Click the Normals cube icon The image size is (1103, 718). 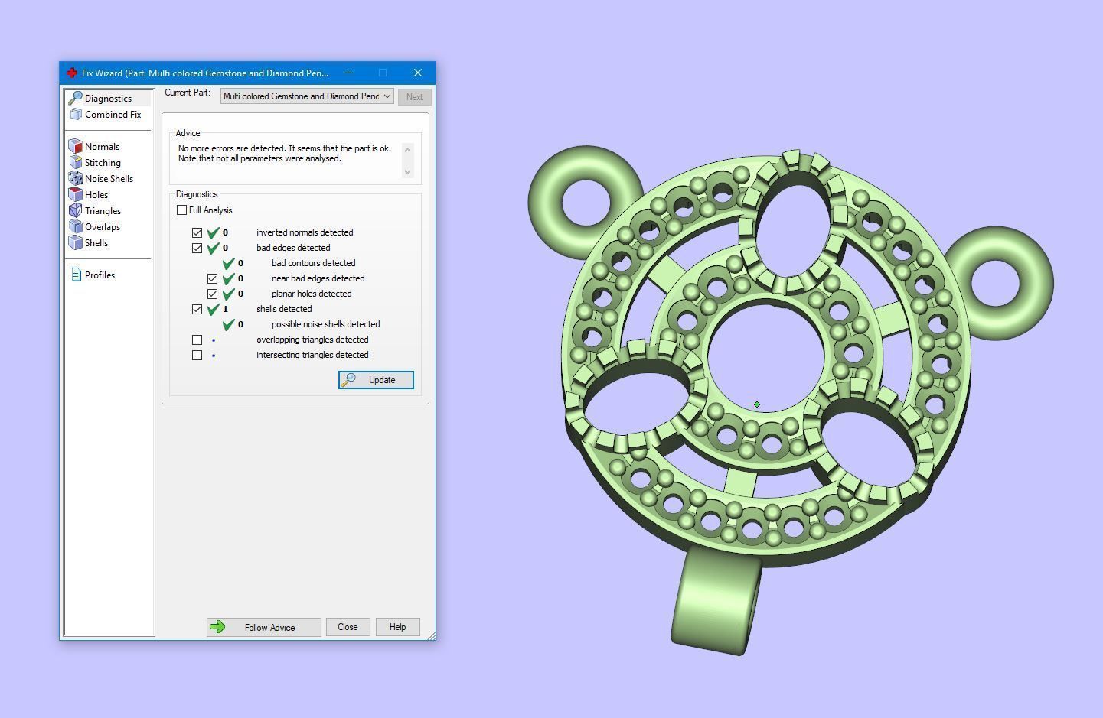(75, 146)
